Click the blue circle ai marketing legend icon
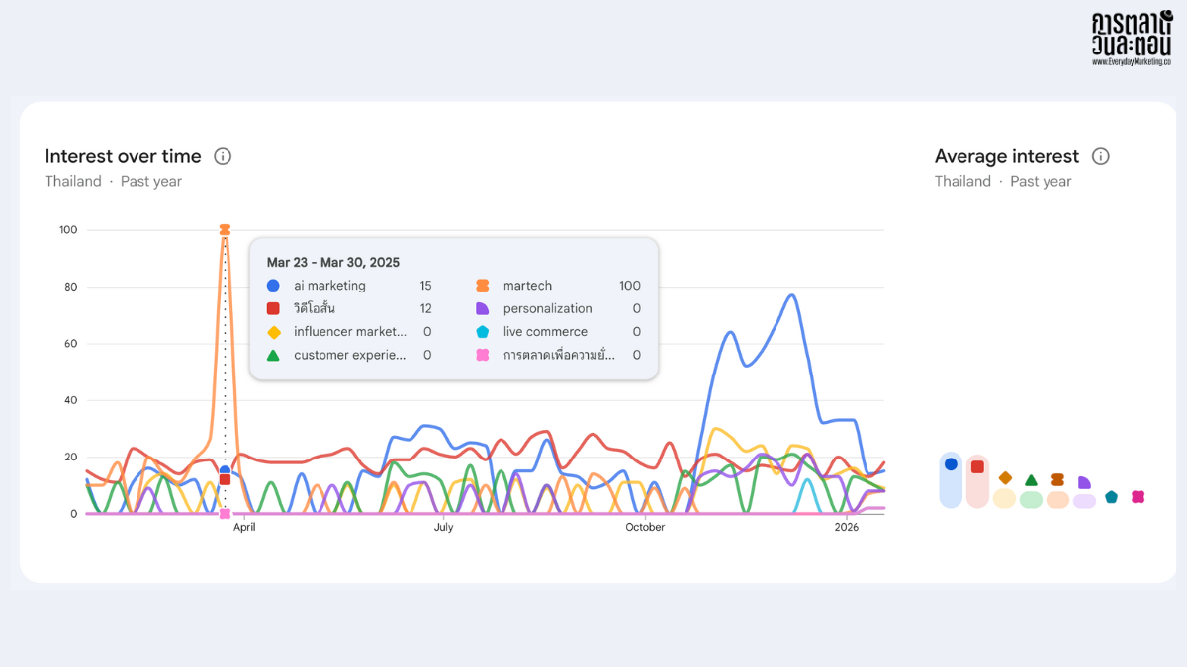This screenshot has height=667, width=1187. click(273, 286)
